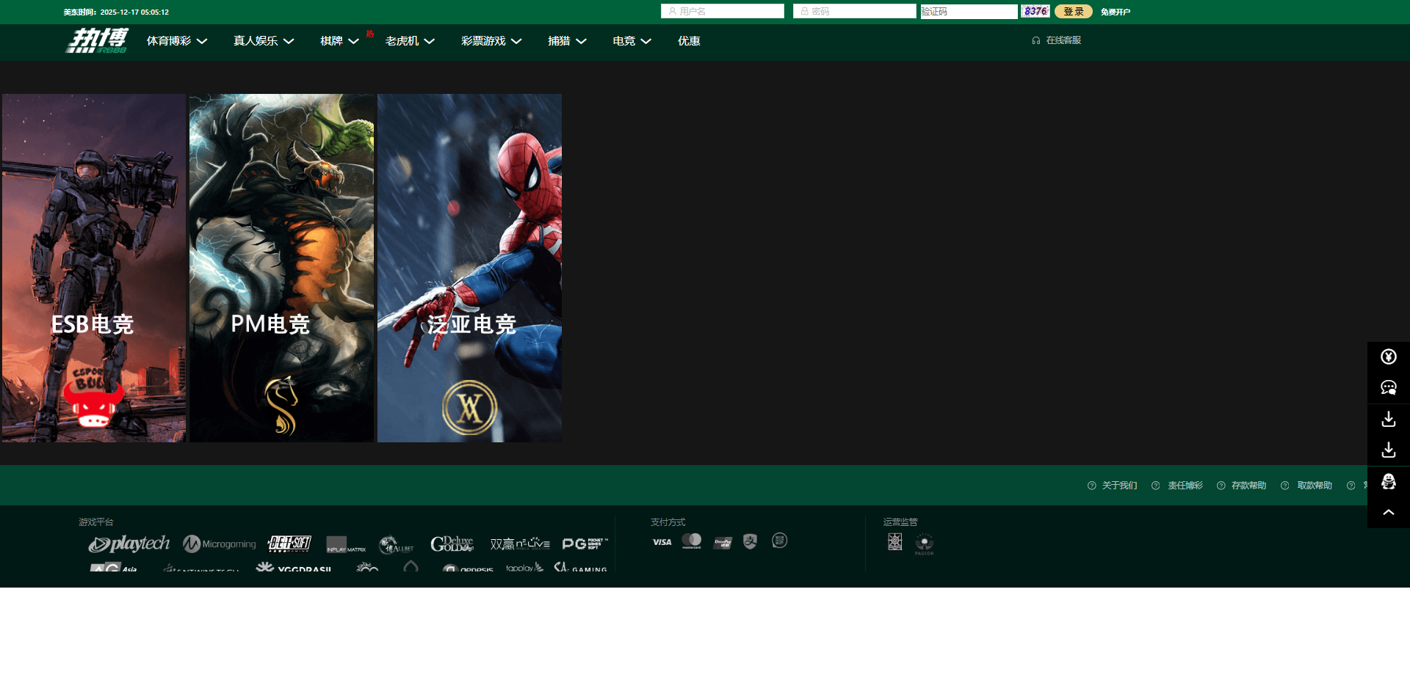Focus the 验证码 captcha input field
1410x680 pixels.
969,11
